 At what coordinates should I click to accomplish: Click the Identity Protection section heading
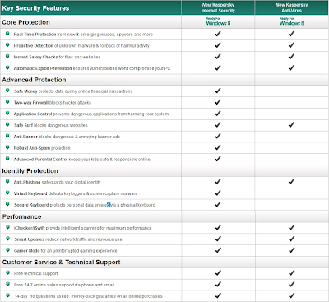pos(30,171)
